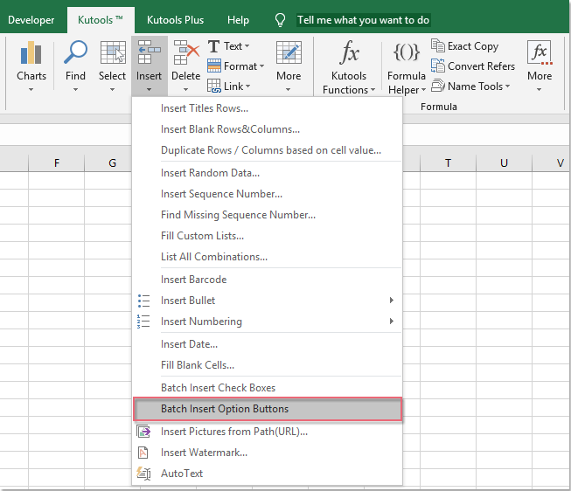This screenshot has height=491, width=571.
Task: Switch to the Kutools tab
Action: 101,20
